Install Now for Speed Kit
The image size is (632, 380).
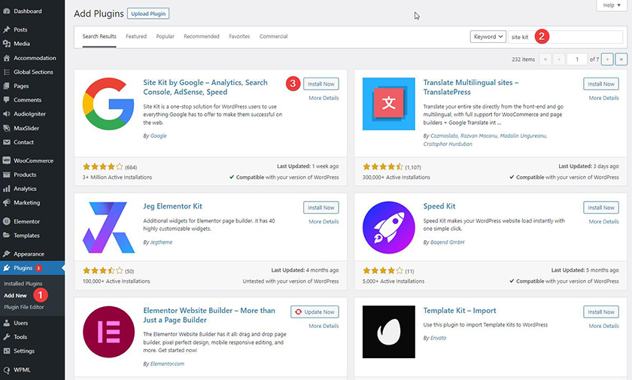pos(601,208)
